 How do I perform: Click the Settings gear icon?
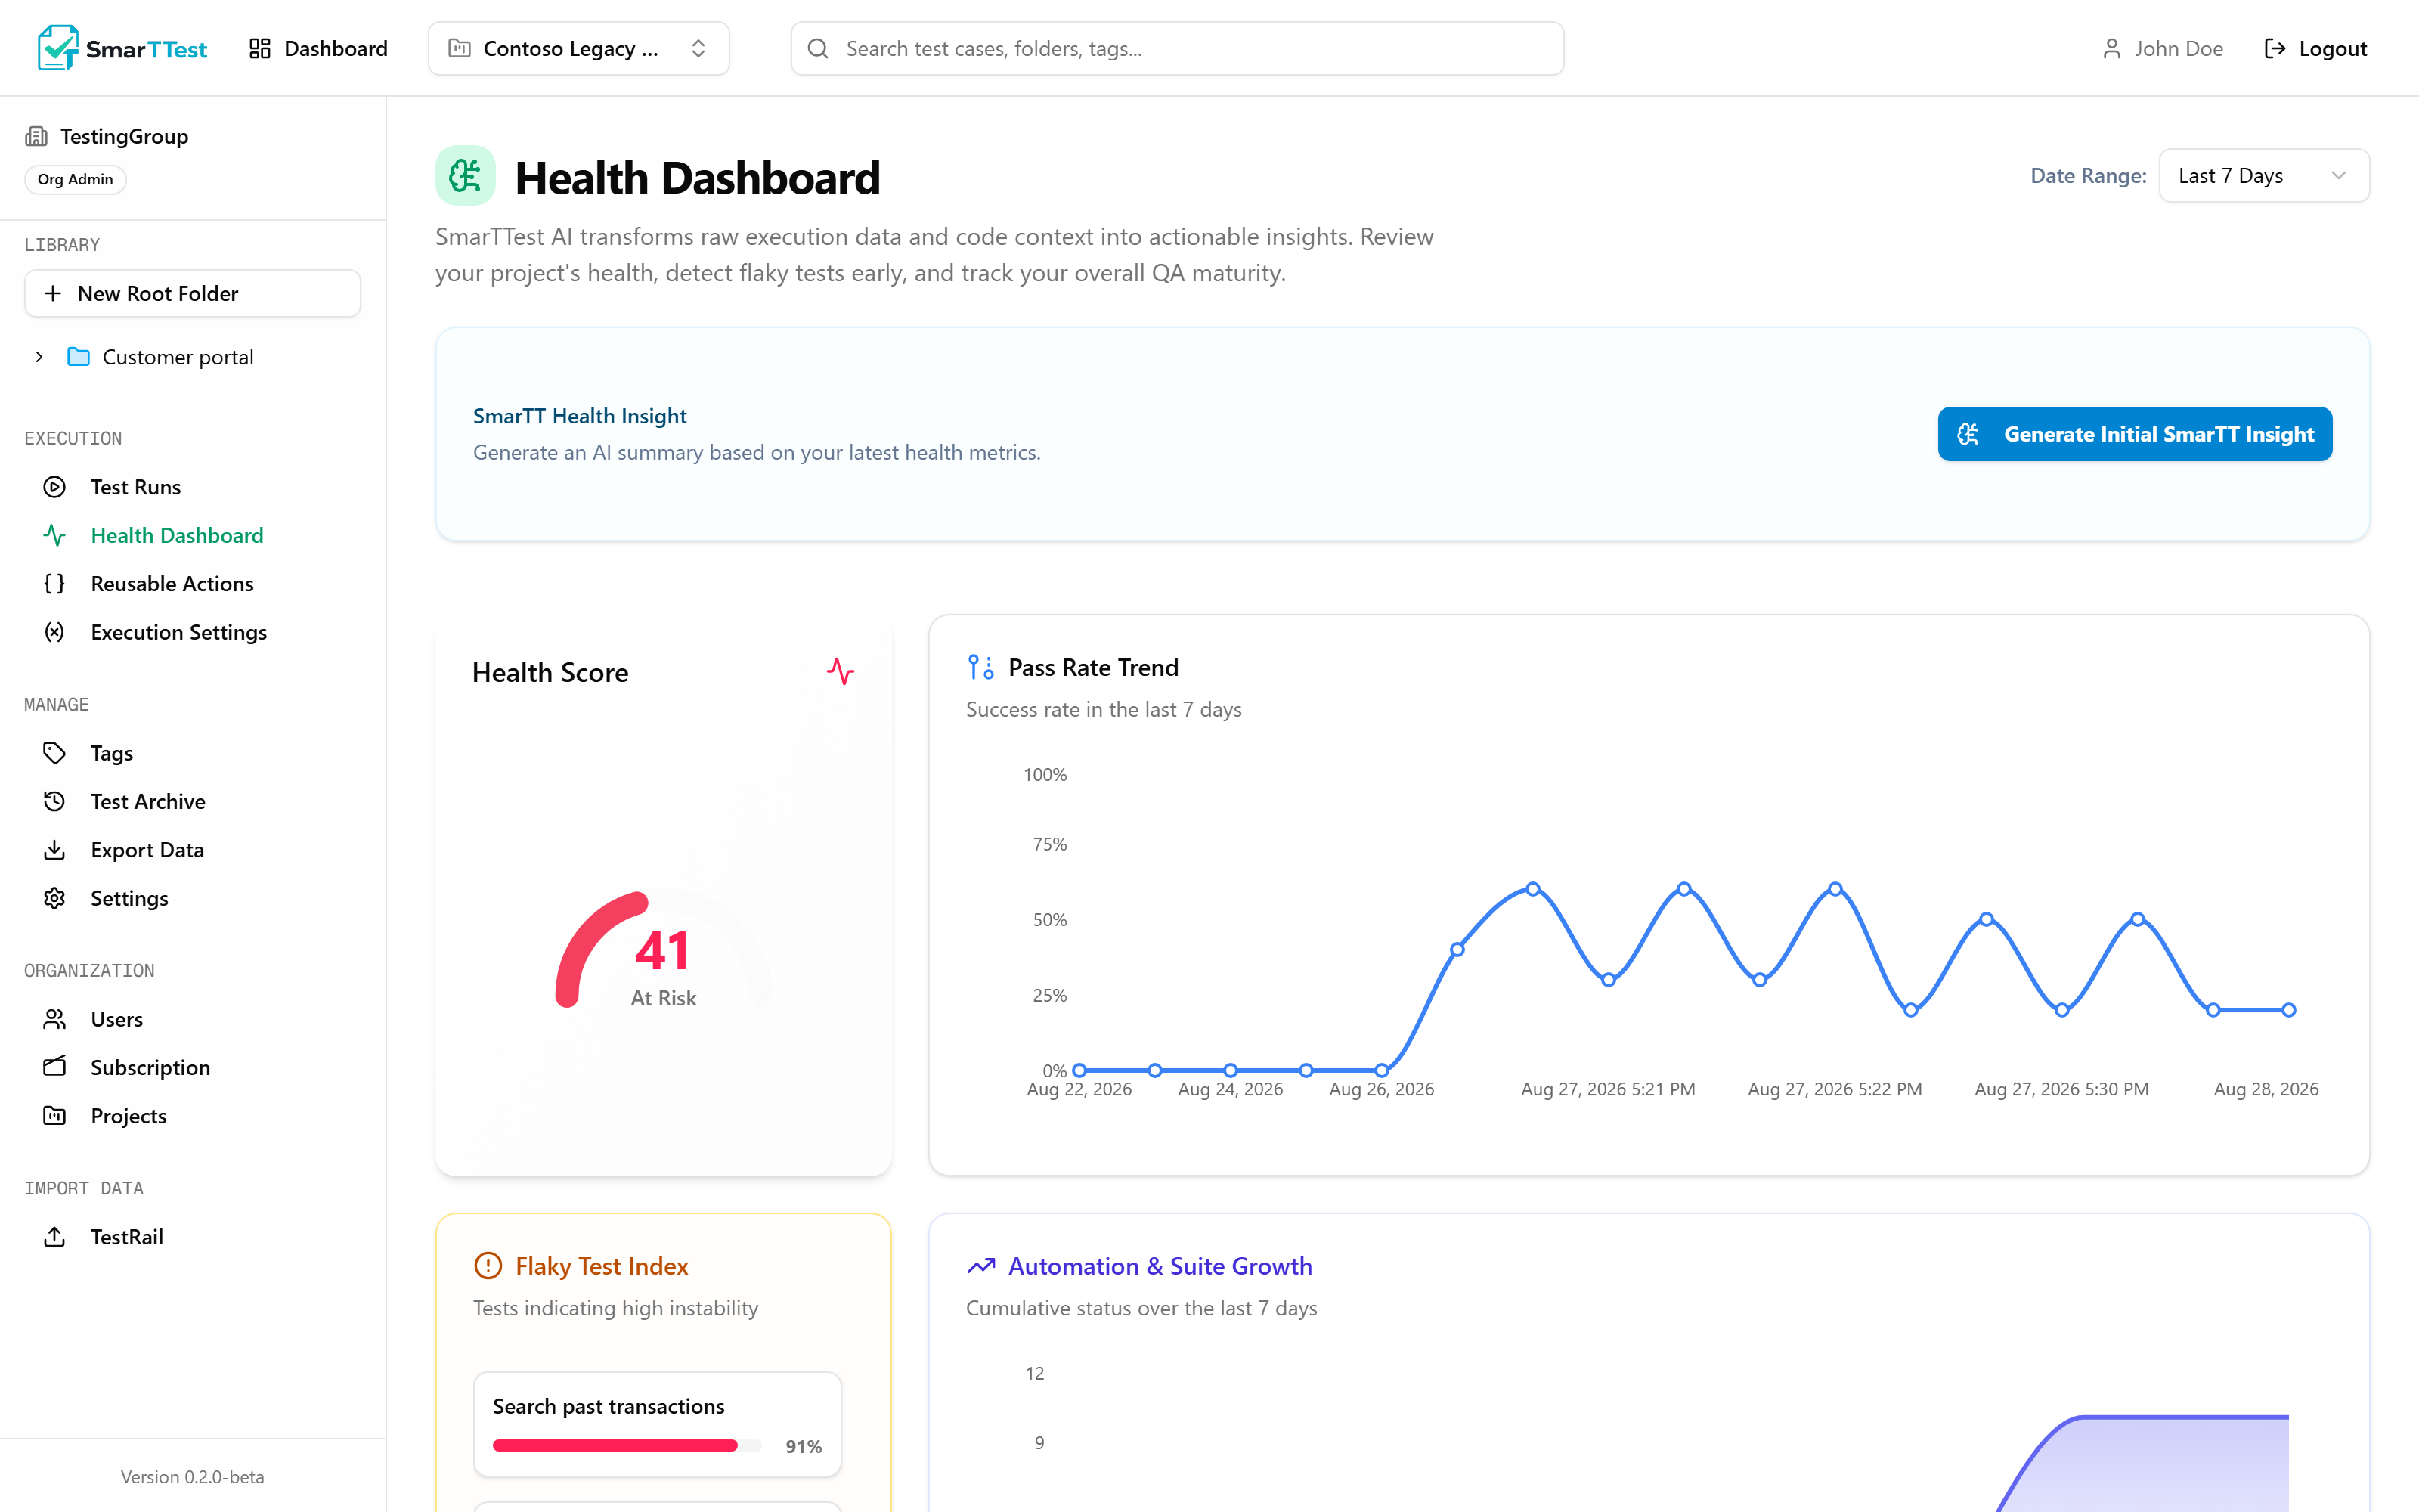[55, 898]
